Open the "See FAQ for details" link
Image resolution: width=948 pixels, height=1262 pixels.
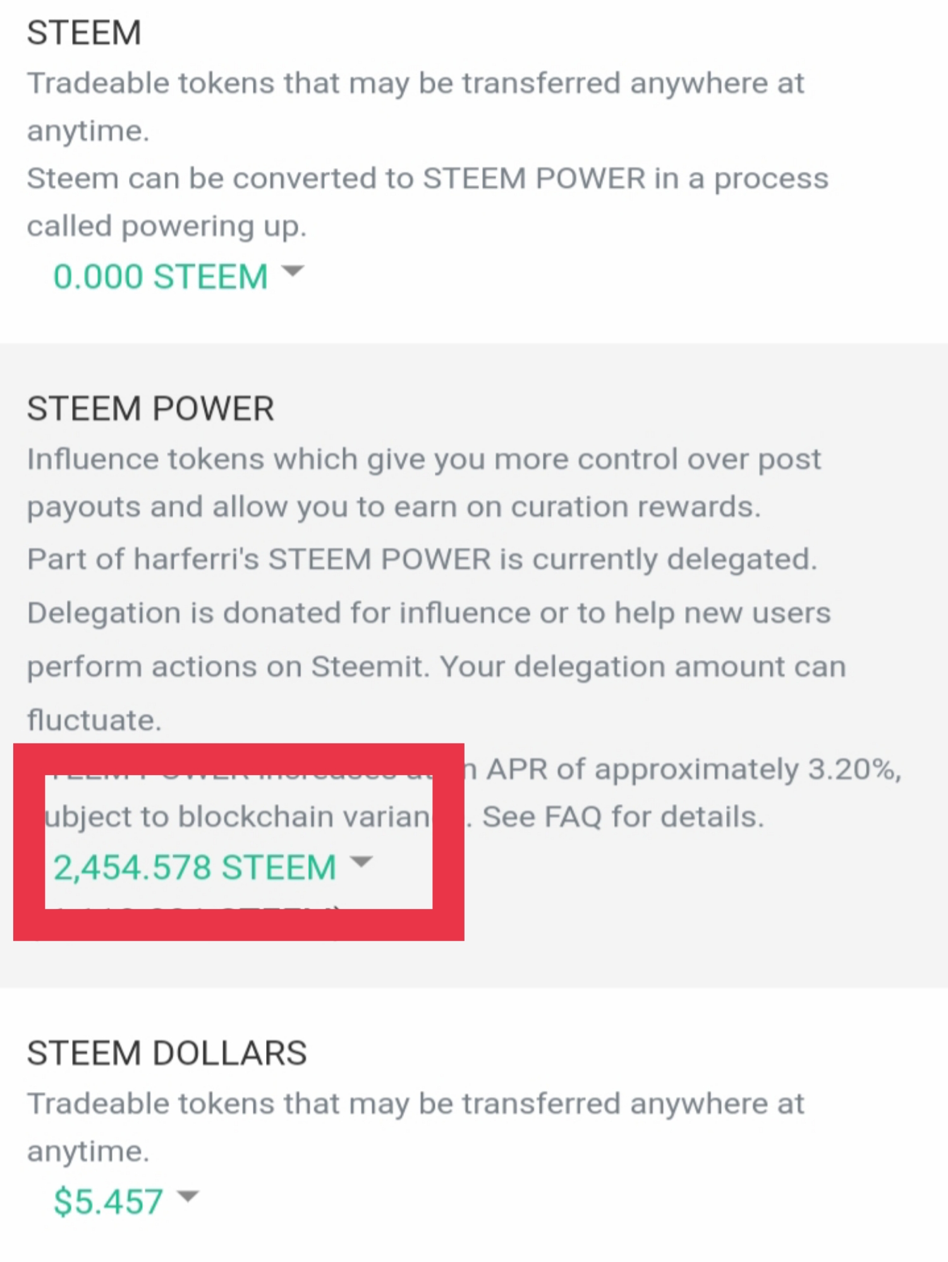click(623, 817)
